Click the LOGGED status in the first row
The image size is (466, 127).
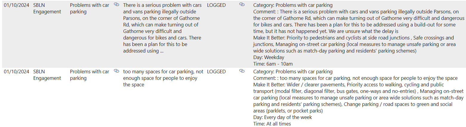click(x=216, y=5)
